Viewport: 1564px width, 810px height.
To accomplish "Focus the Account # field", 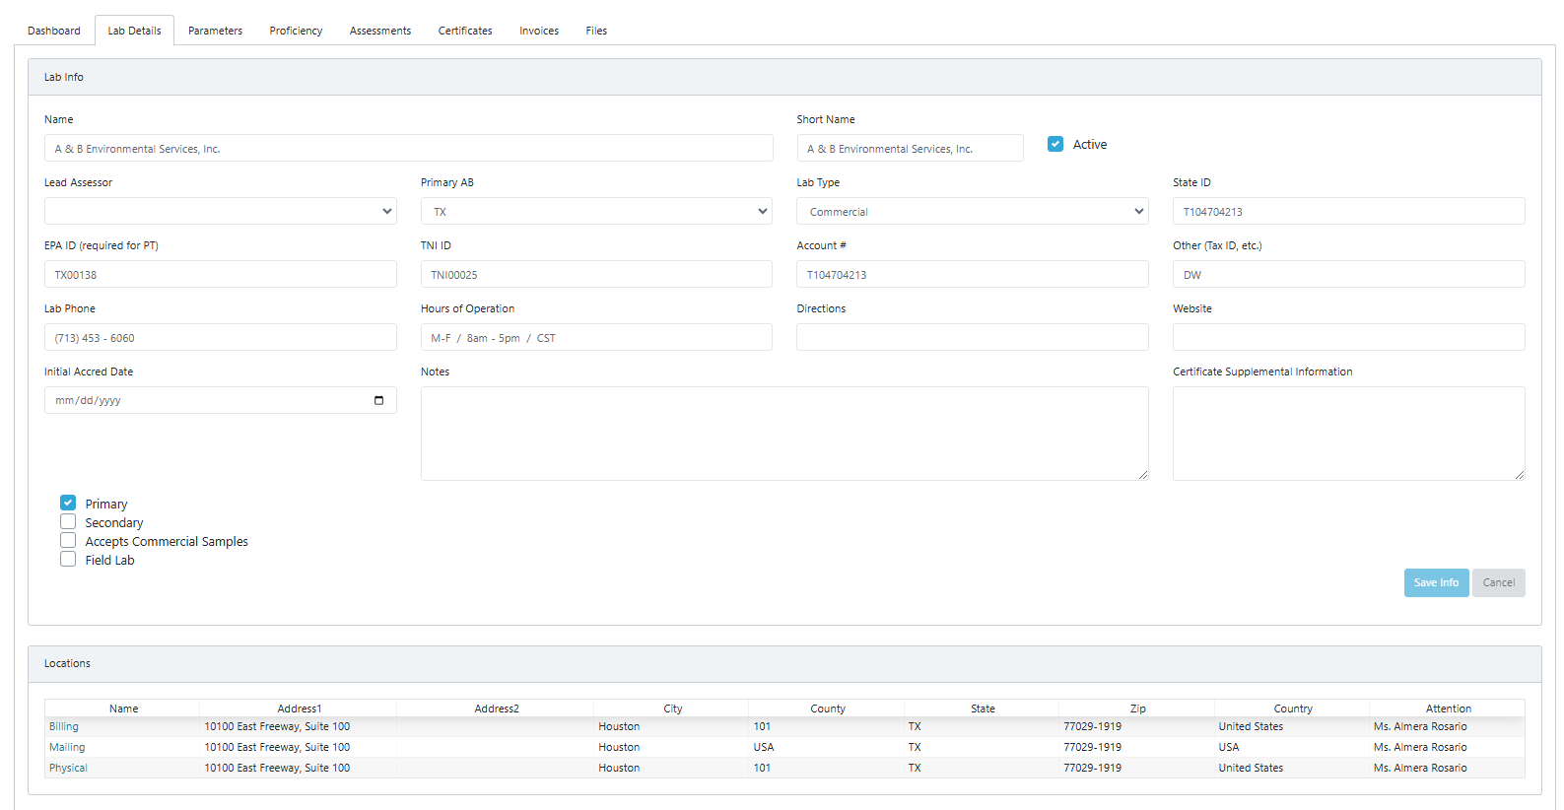I will point(973,274).
